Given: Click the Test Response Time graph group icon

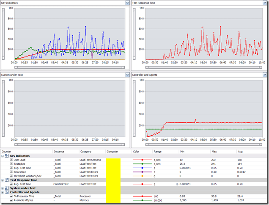Looking at the screenshot, I should coord(7,180).
